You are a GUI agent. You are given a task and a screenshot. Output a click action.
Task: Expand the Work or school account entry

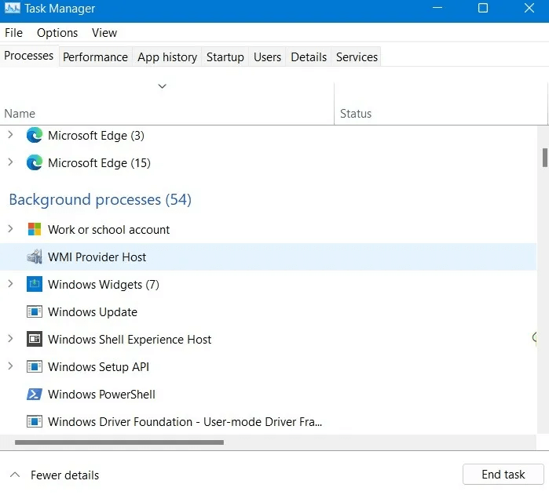pos(10,230)
